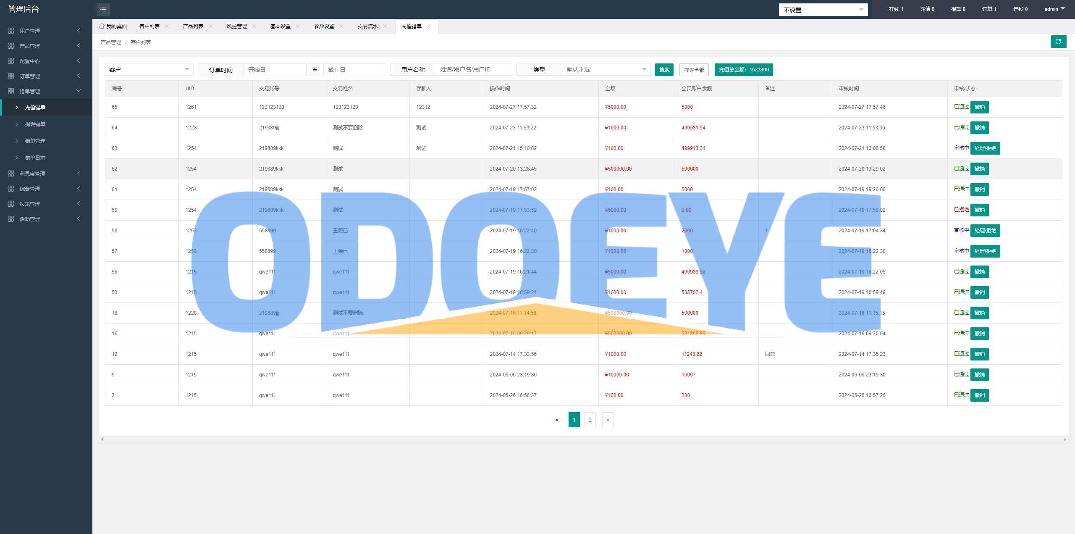Click the 报表管理 grid icon in sidebar
This screenshot has width=1075, height=534.
11,204
